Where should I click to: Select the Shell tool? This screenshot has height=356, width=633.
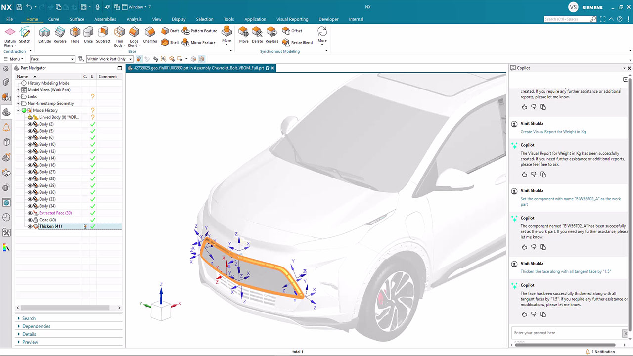tap(170, 42)
